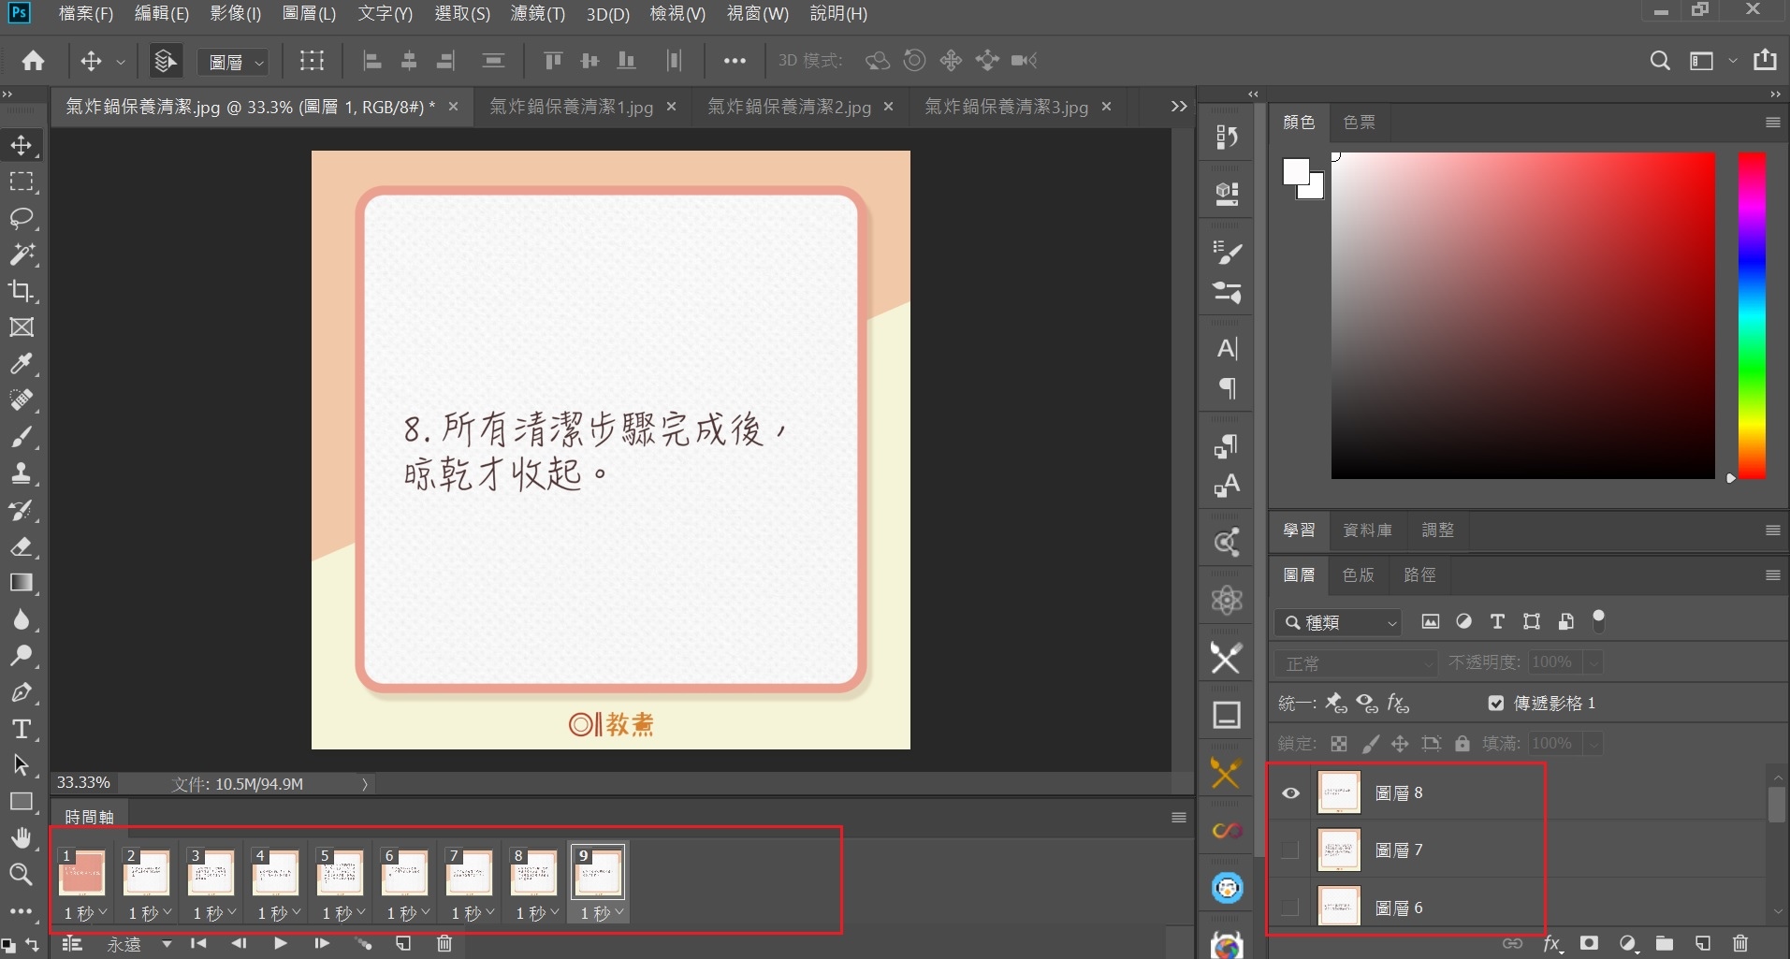Filter layers by text with the T filter icon
Image resolution: width=1790 pixels, height=959 pixels.
click(1497, 621)
